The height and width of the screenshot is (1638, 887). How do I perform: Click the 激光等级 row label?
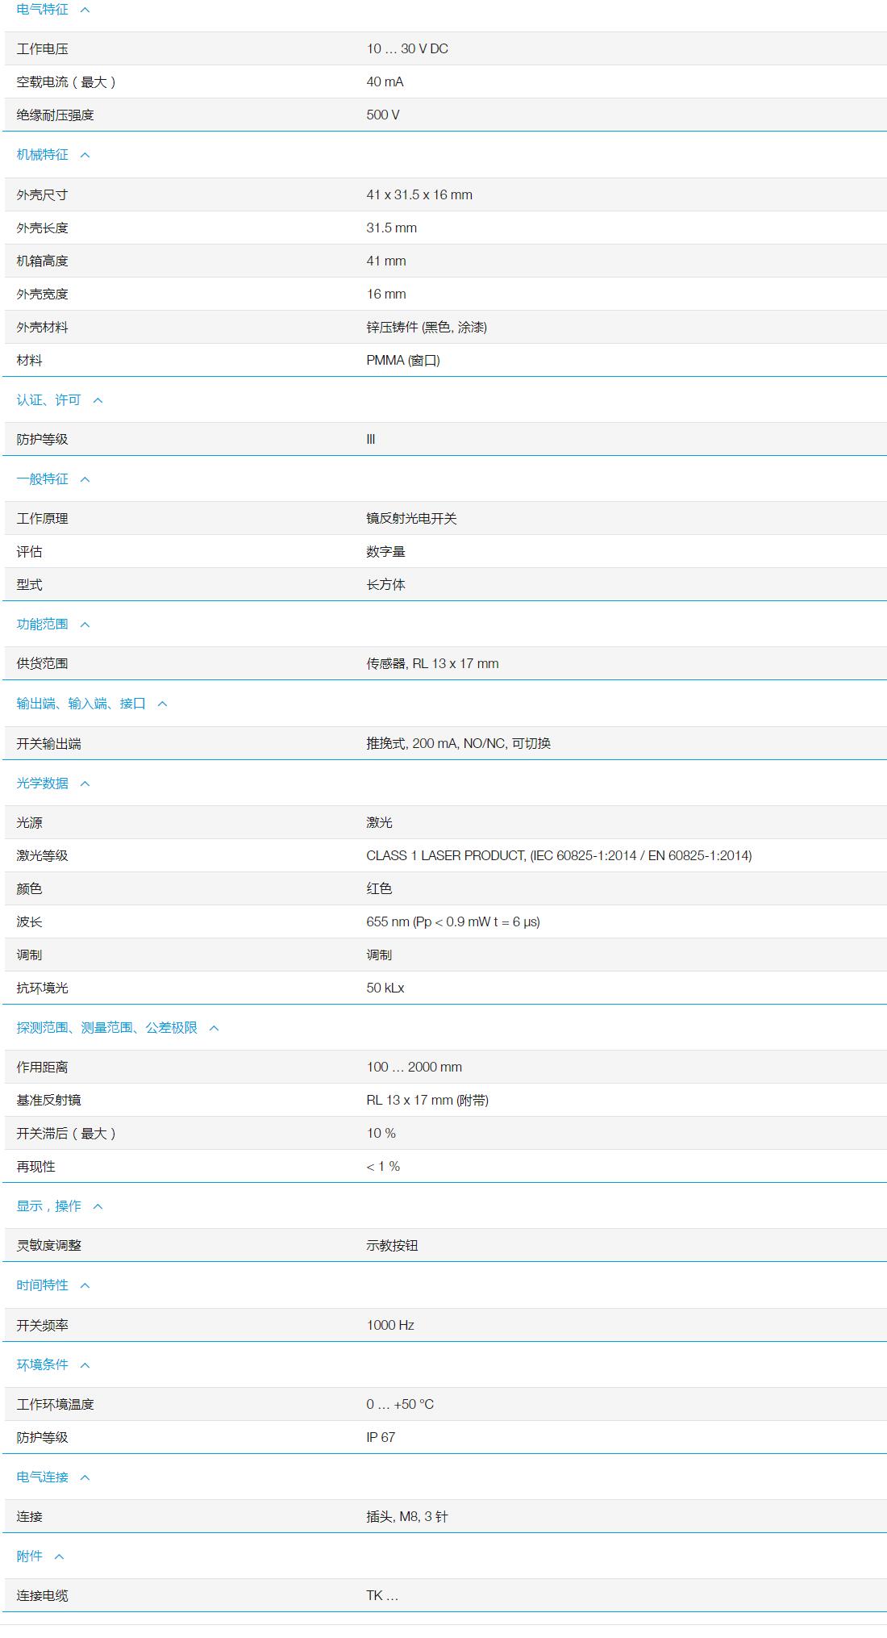pos(42,856)
